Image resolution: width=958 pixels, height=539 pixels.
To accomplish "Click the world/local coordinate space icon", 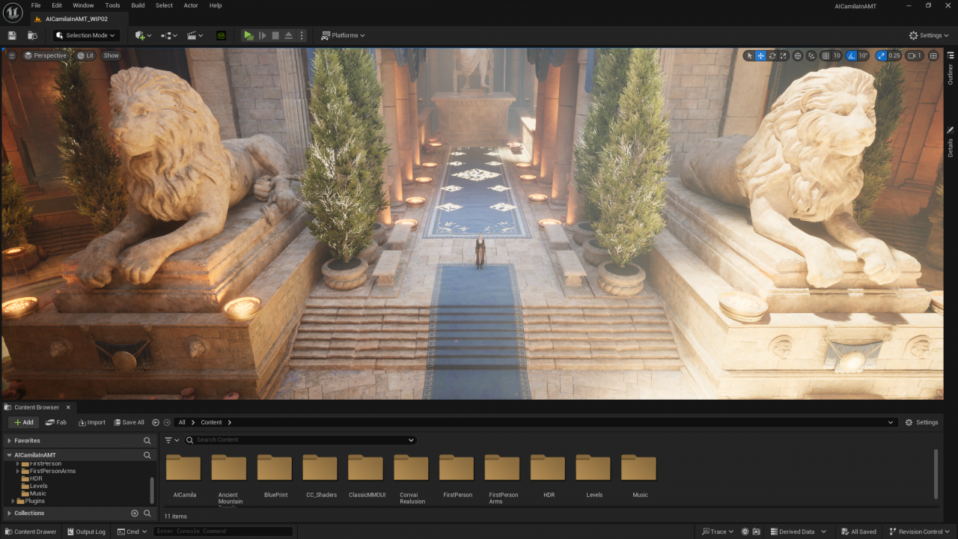I will 798,55.
